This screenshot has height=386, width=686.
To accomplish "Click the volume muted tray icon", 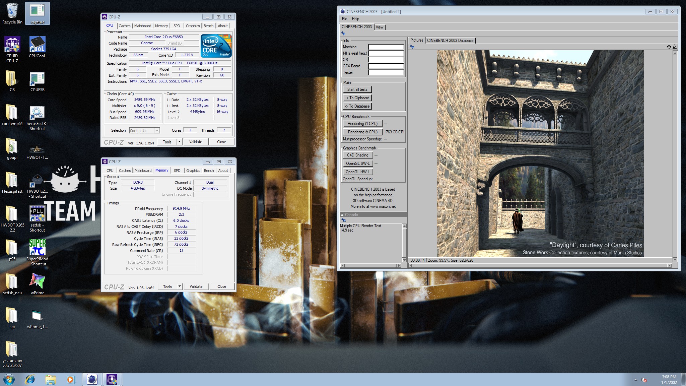I will pos(644,380).
